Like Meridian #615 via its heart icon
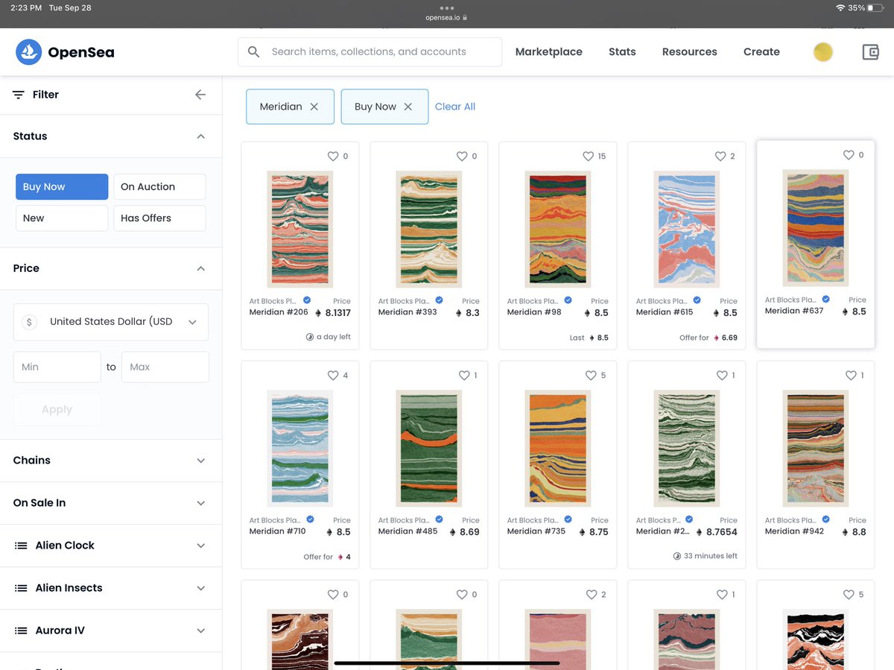The image size is (894, 670). tap(720, 157)
